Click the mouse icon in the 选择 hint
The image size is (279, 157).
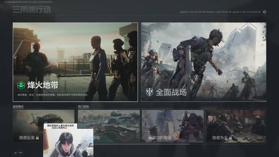pyautogui.click(x=16, y=153)
